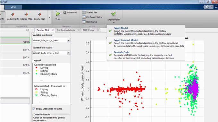Open the Scatter Plot from Plots section

[x=90, y=13]
